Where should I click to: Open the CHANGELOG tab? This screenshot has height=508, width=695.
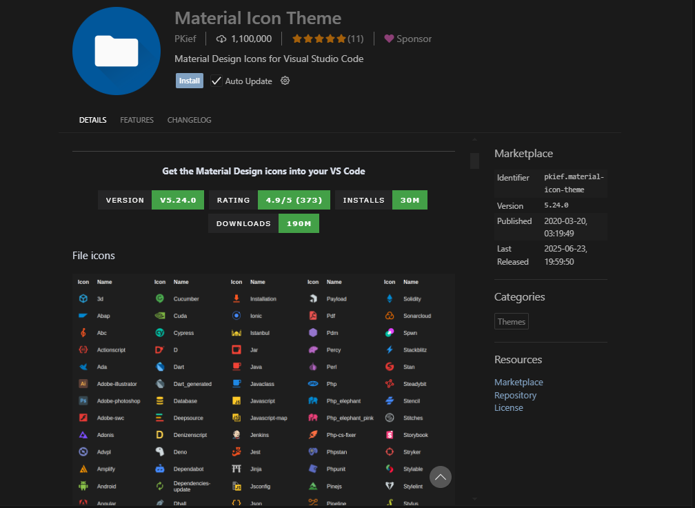[x=189, y=120]
